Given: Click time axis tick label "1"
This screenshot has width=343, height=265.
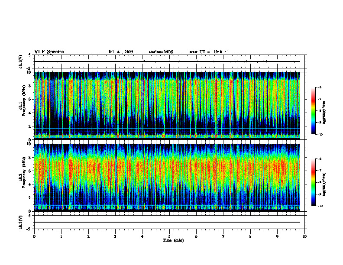Looking at the screenshot, I should tap(61, 236).
